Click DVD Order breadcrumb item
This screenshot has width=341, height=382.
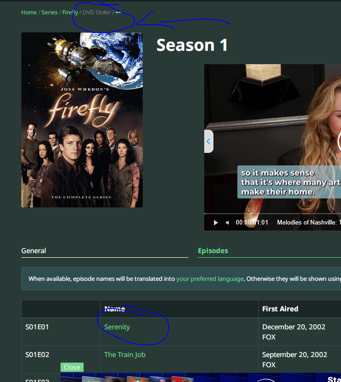click(x=97, y=12)
